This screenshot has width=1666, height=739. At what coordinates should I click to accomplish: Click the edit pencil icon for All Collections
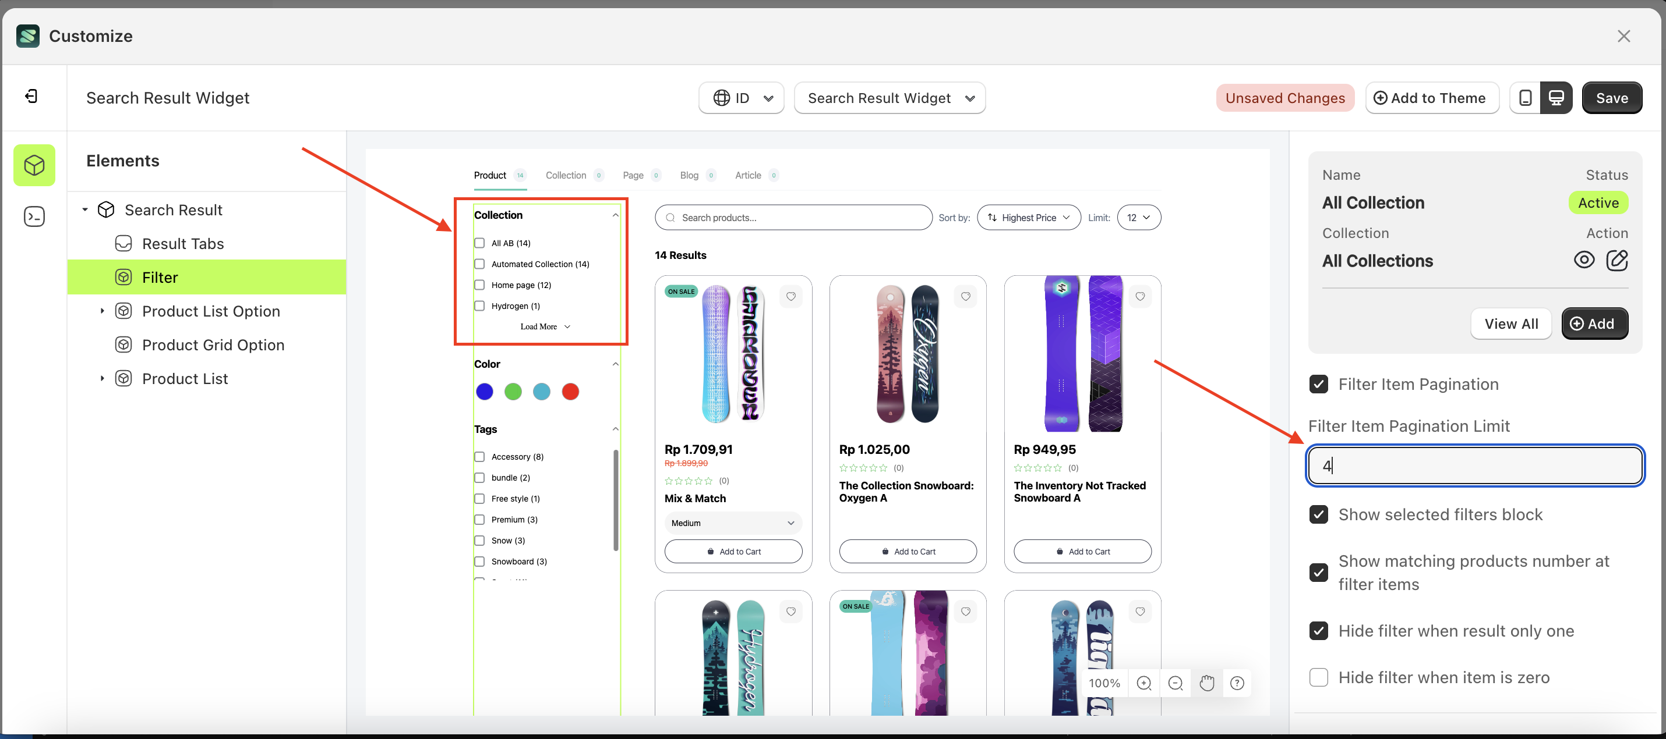[1616, 260]
